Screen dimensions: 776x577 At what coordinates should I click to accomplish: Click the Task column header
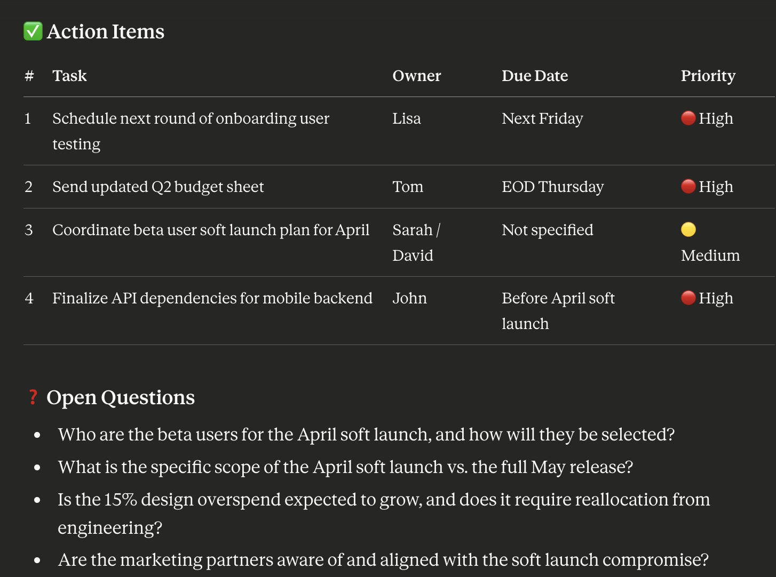69,76
